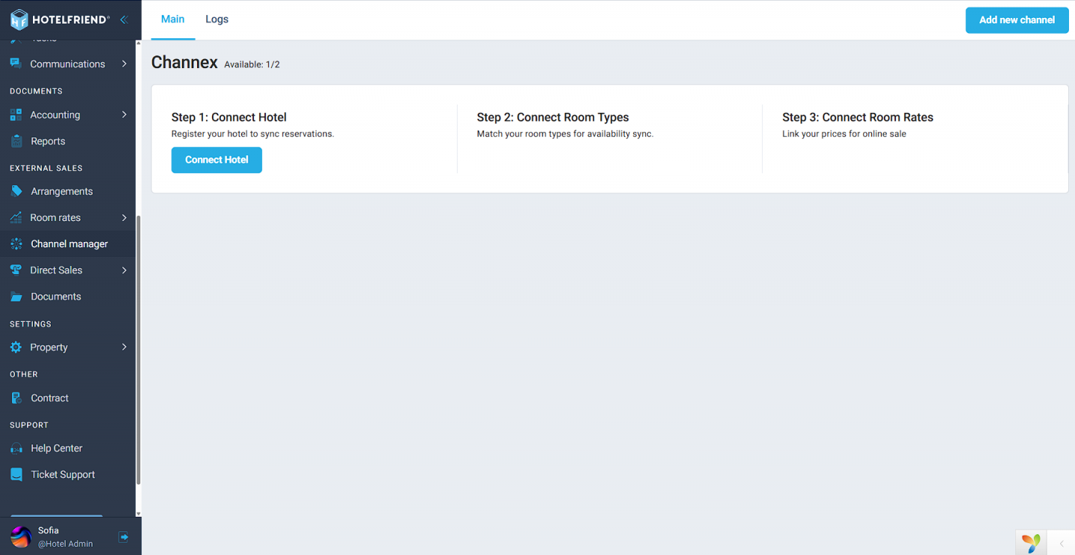Click the Documents folder icon
Screen dimensions: 1075x555
pyautogui.click(x=16, y=297)
